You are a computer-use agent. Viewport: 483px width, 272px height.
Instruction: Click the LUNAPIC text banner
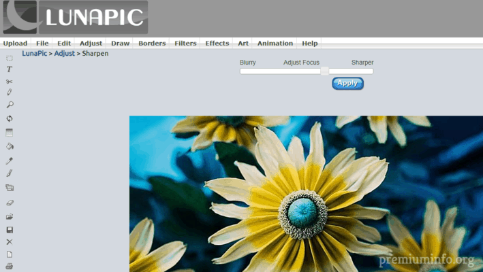coord(93,17)
